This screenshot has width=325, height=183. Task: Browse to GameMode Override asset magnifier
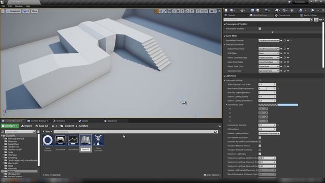click(x=285, y=41)
